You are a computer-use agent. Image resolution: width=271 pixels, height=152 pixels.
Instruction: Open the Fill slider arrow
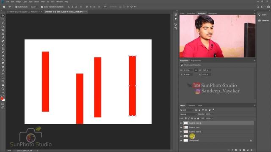(x=213, y=118)
